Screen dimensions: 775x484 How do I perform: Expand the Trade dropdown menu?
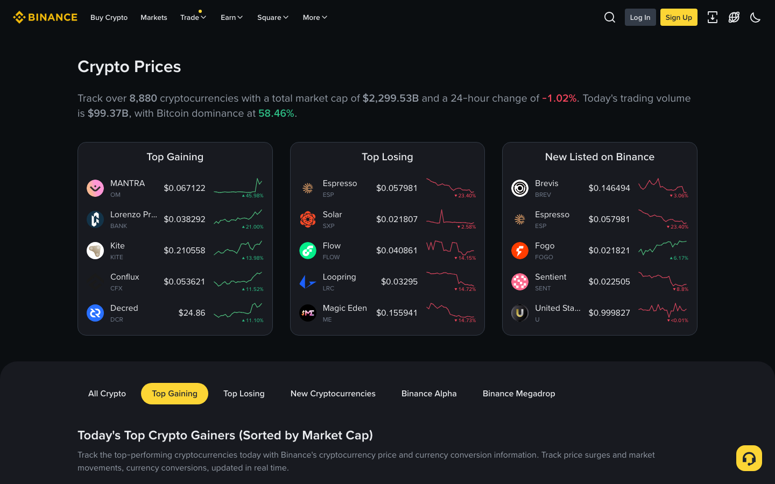pos(193,17)
